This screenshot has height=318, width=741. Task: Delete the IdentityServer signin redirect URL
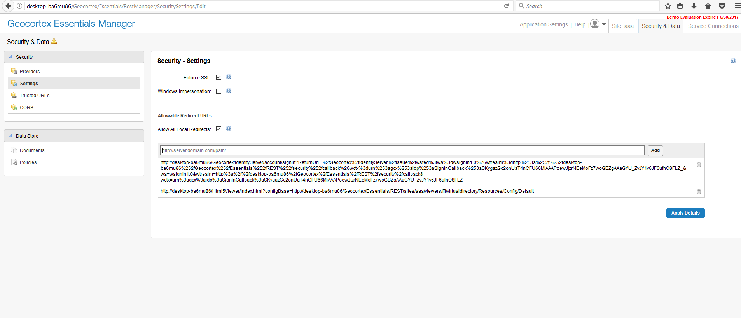point(699,165)
